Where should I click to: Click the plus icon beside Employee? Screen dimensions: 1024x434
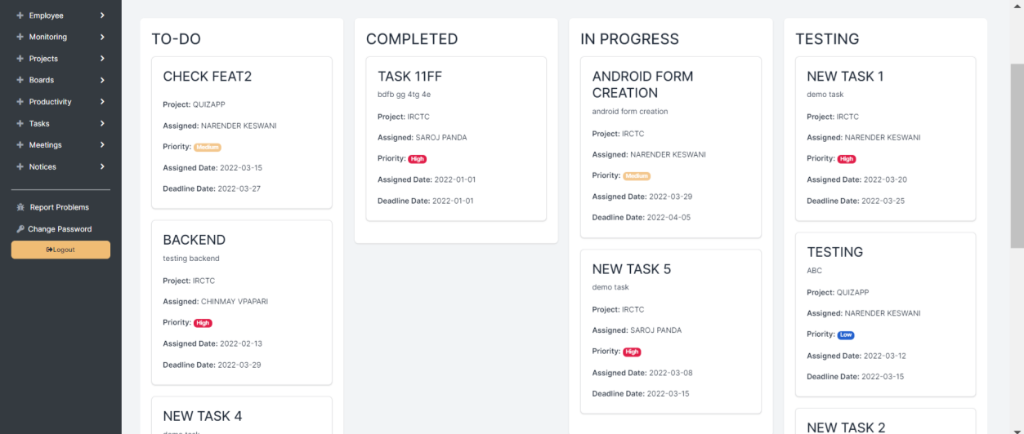pyautogui.click(x=20, y=15)
